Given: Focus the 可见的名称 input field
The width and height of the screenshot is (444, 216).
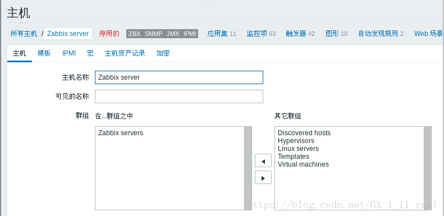Looking at the screenshot, I should (x=179, y=96).
